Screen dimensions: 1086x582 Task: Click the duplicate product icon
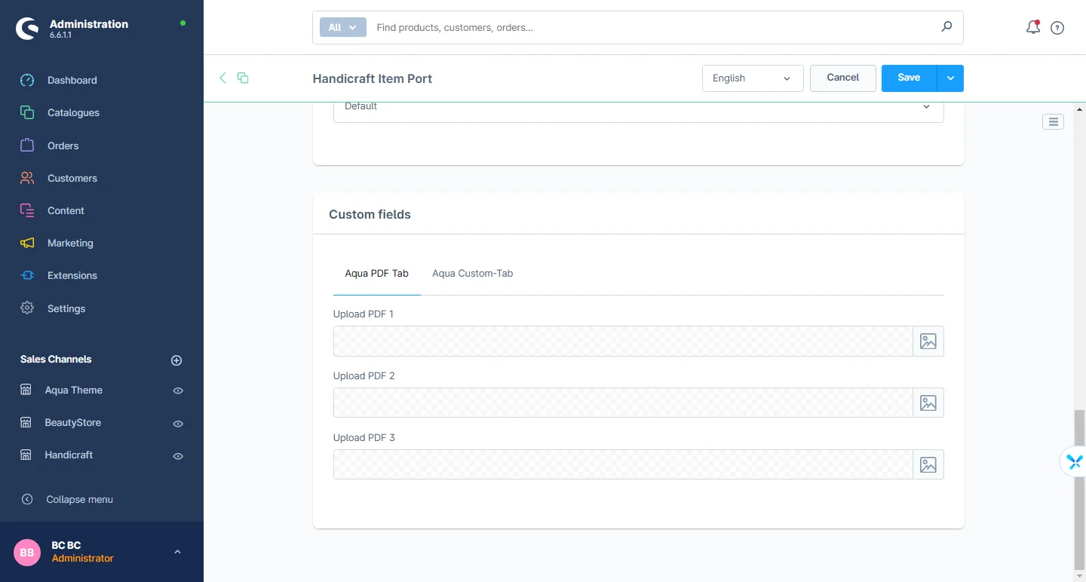(243, 78)
